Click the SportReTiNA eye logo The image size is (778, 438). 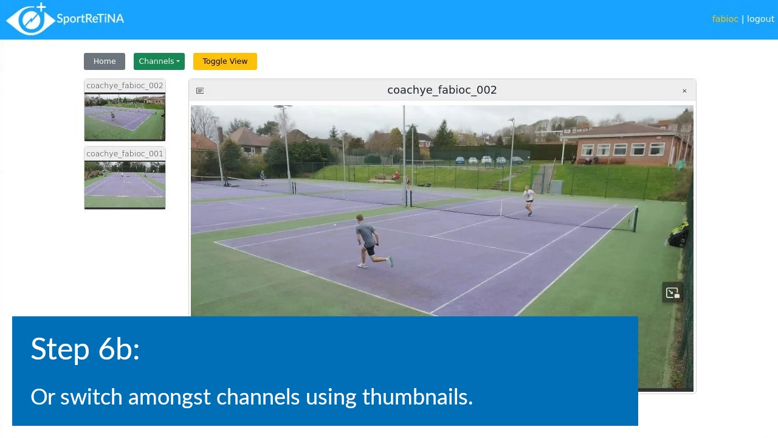click(30, 19)
